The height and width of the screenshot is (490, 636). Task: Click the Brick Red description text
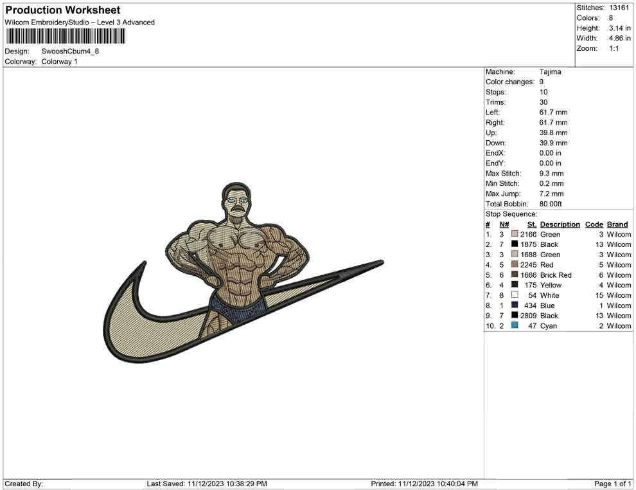tap(556, 275)
